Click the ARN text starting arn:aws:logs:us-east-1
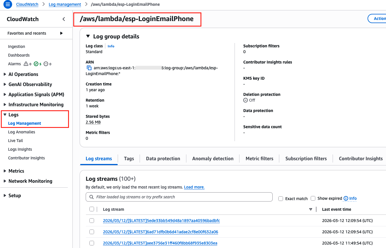The width and height of the screenshot is (386, 248). [152, 71]
